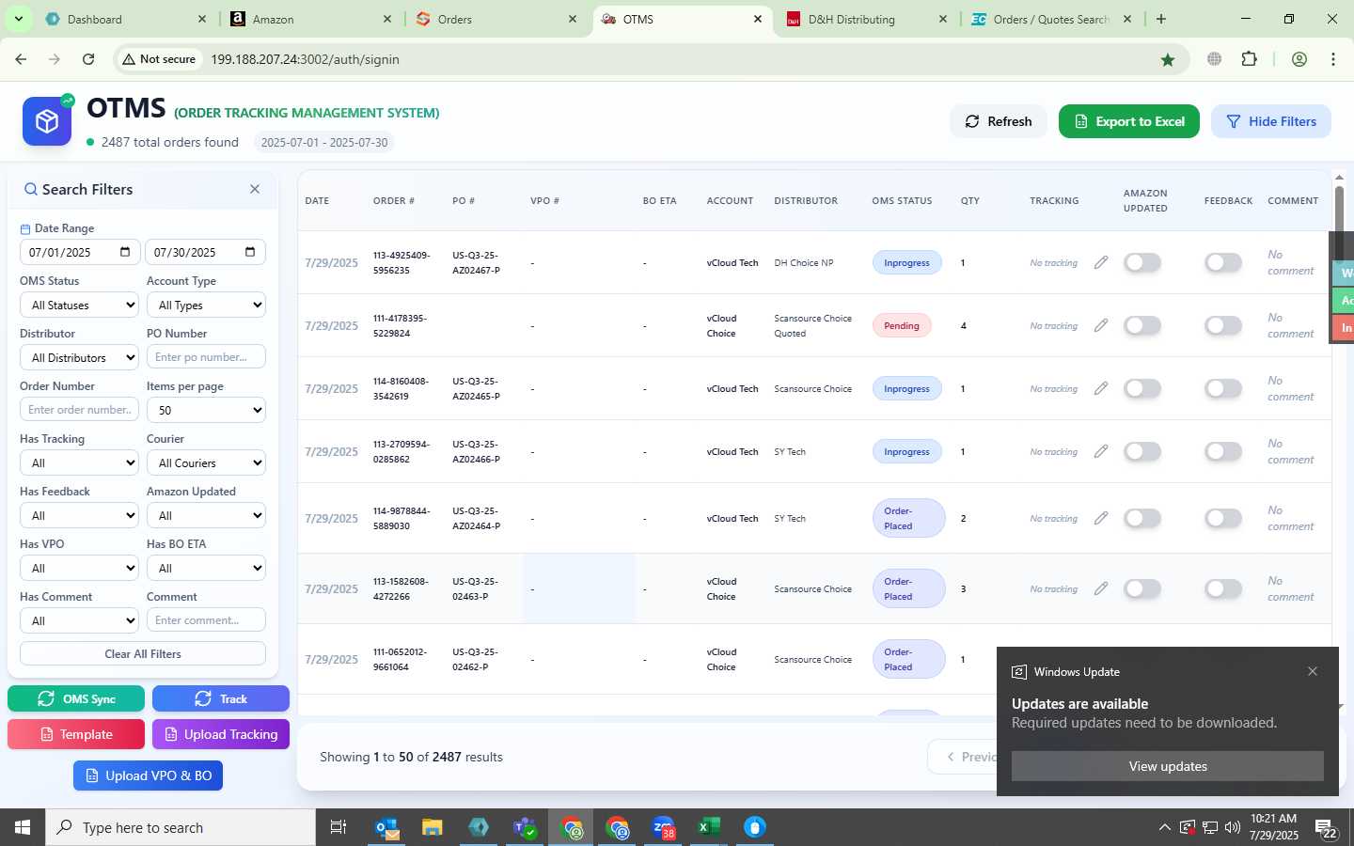Screen dimensions: 1354x846
Task: Open the Chrome profile avatar icon
Action: pos(1299,59)
